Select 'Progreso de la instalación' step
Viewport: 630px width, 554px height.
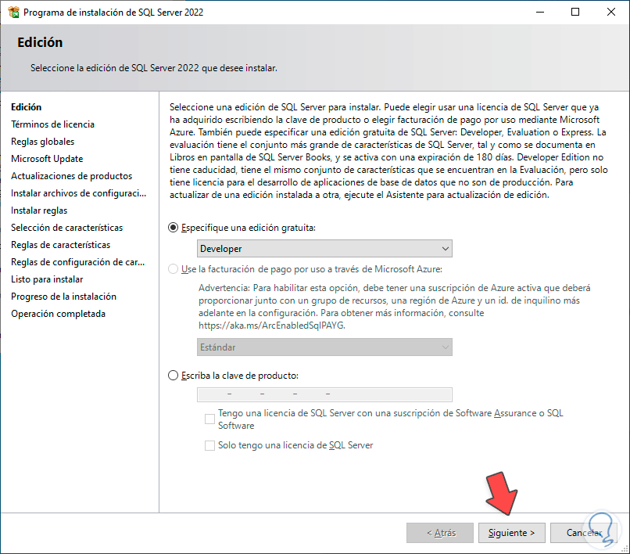63,297
